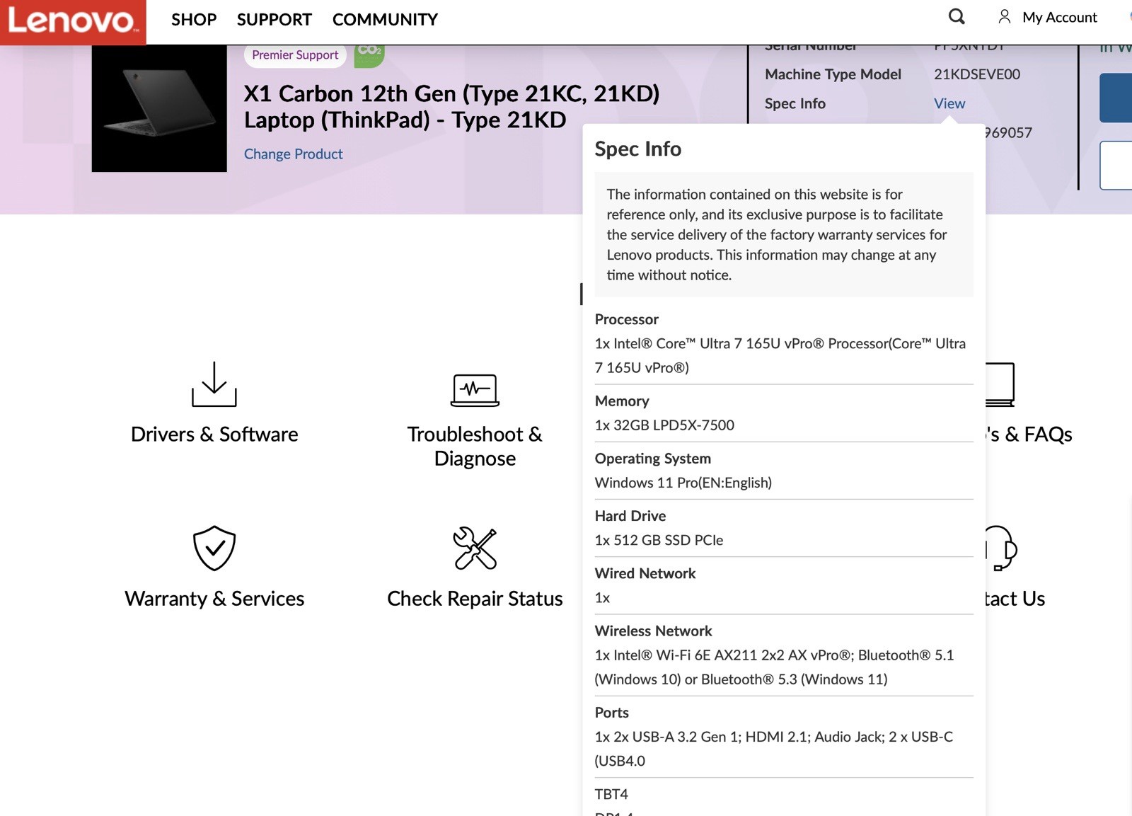The image size is (1132, 816).
Task: Click the 1x 32GB LPD5X-7500 value
Action: (x=664, y=425)
